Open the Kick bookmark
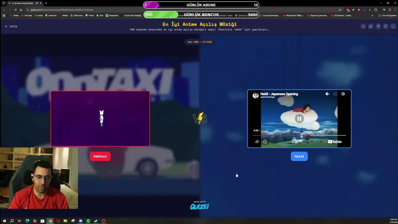The image size is (398, 224). (100, 16)
